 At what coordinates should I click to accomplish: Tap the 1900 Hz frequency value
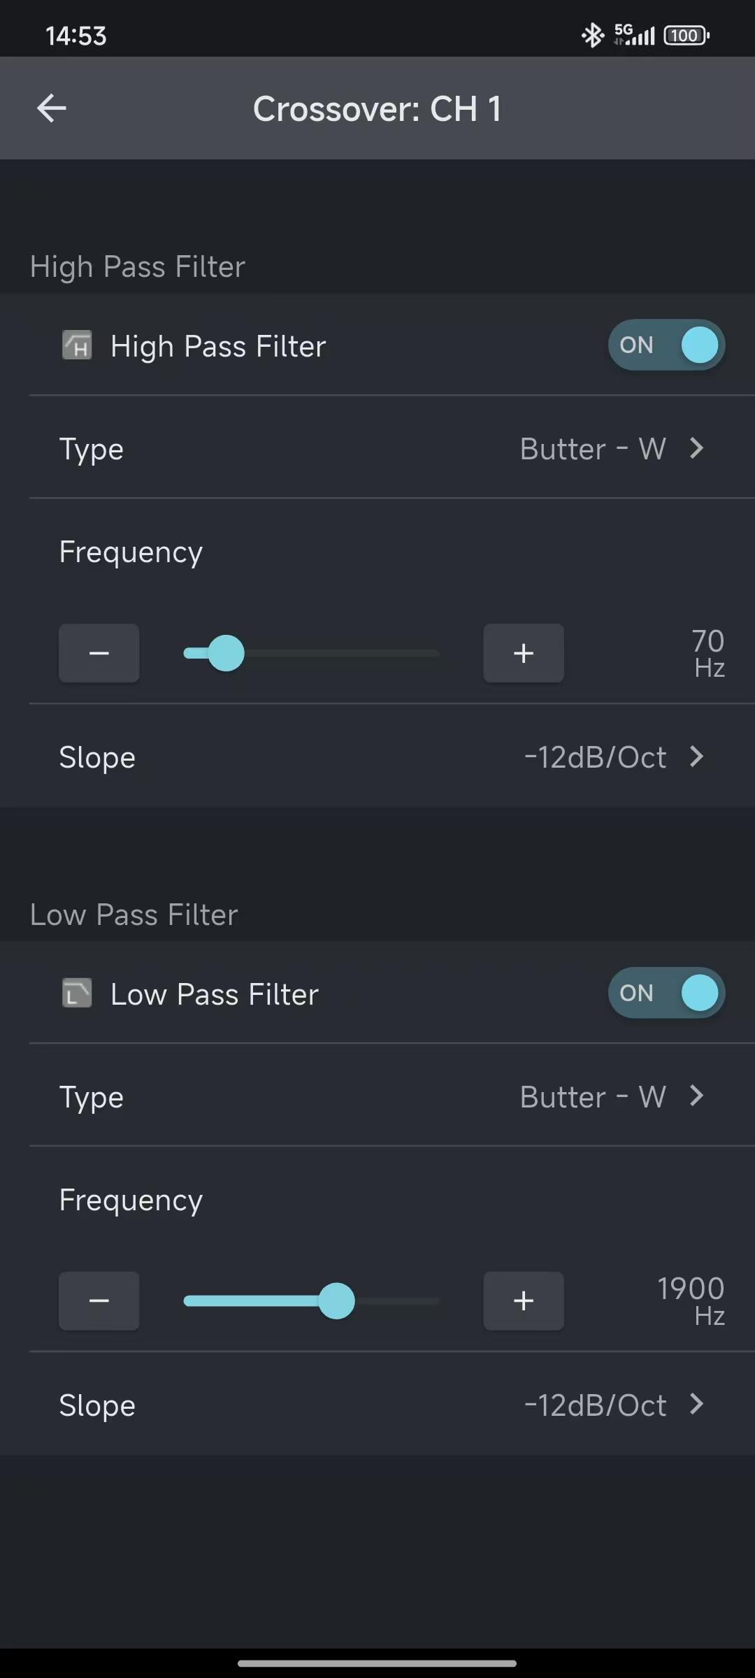691,1300
